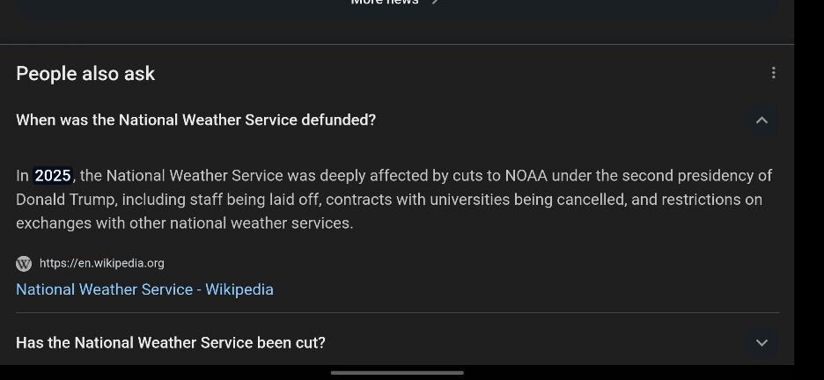Select "Has the National Weather Service been cut?"

(171, 343)
